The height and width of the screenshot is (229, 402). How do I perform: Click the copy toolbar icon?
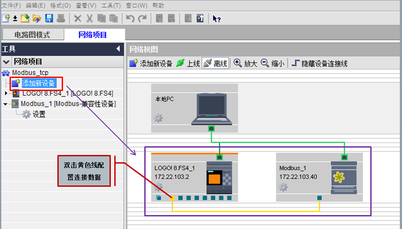(x=101, y=18)
